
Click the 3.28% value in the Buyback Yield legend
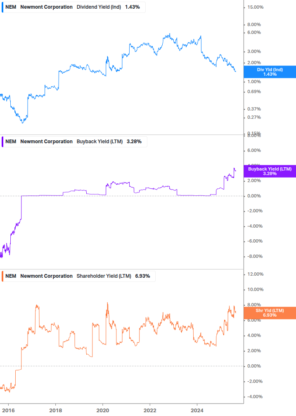pos(134,142)
